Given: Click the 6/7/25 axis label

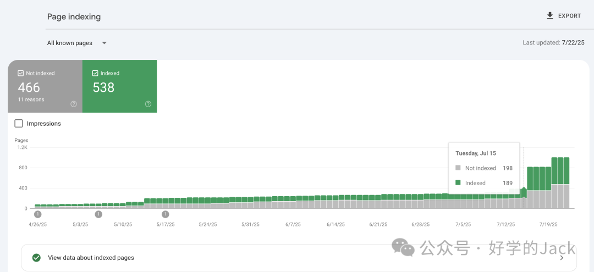Looking at the screenshot, I should click(293, 224).
